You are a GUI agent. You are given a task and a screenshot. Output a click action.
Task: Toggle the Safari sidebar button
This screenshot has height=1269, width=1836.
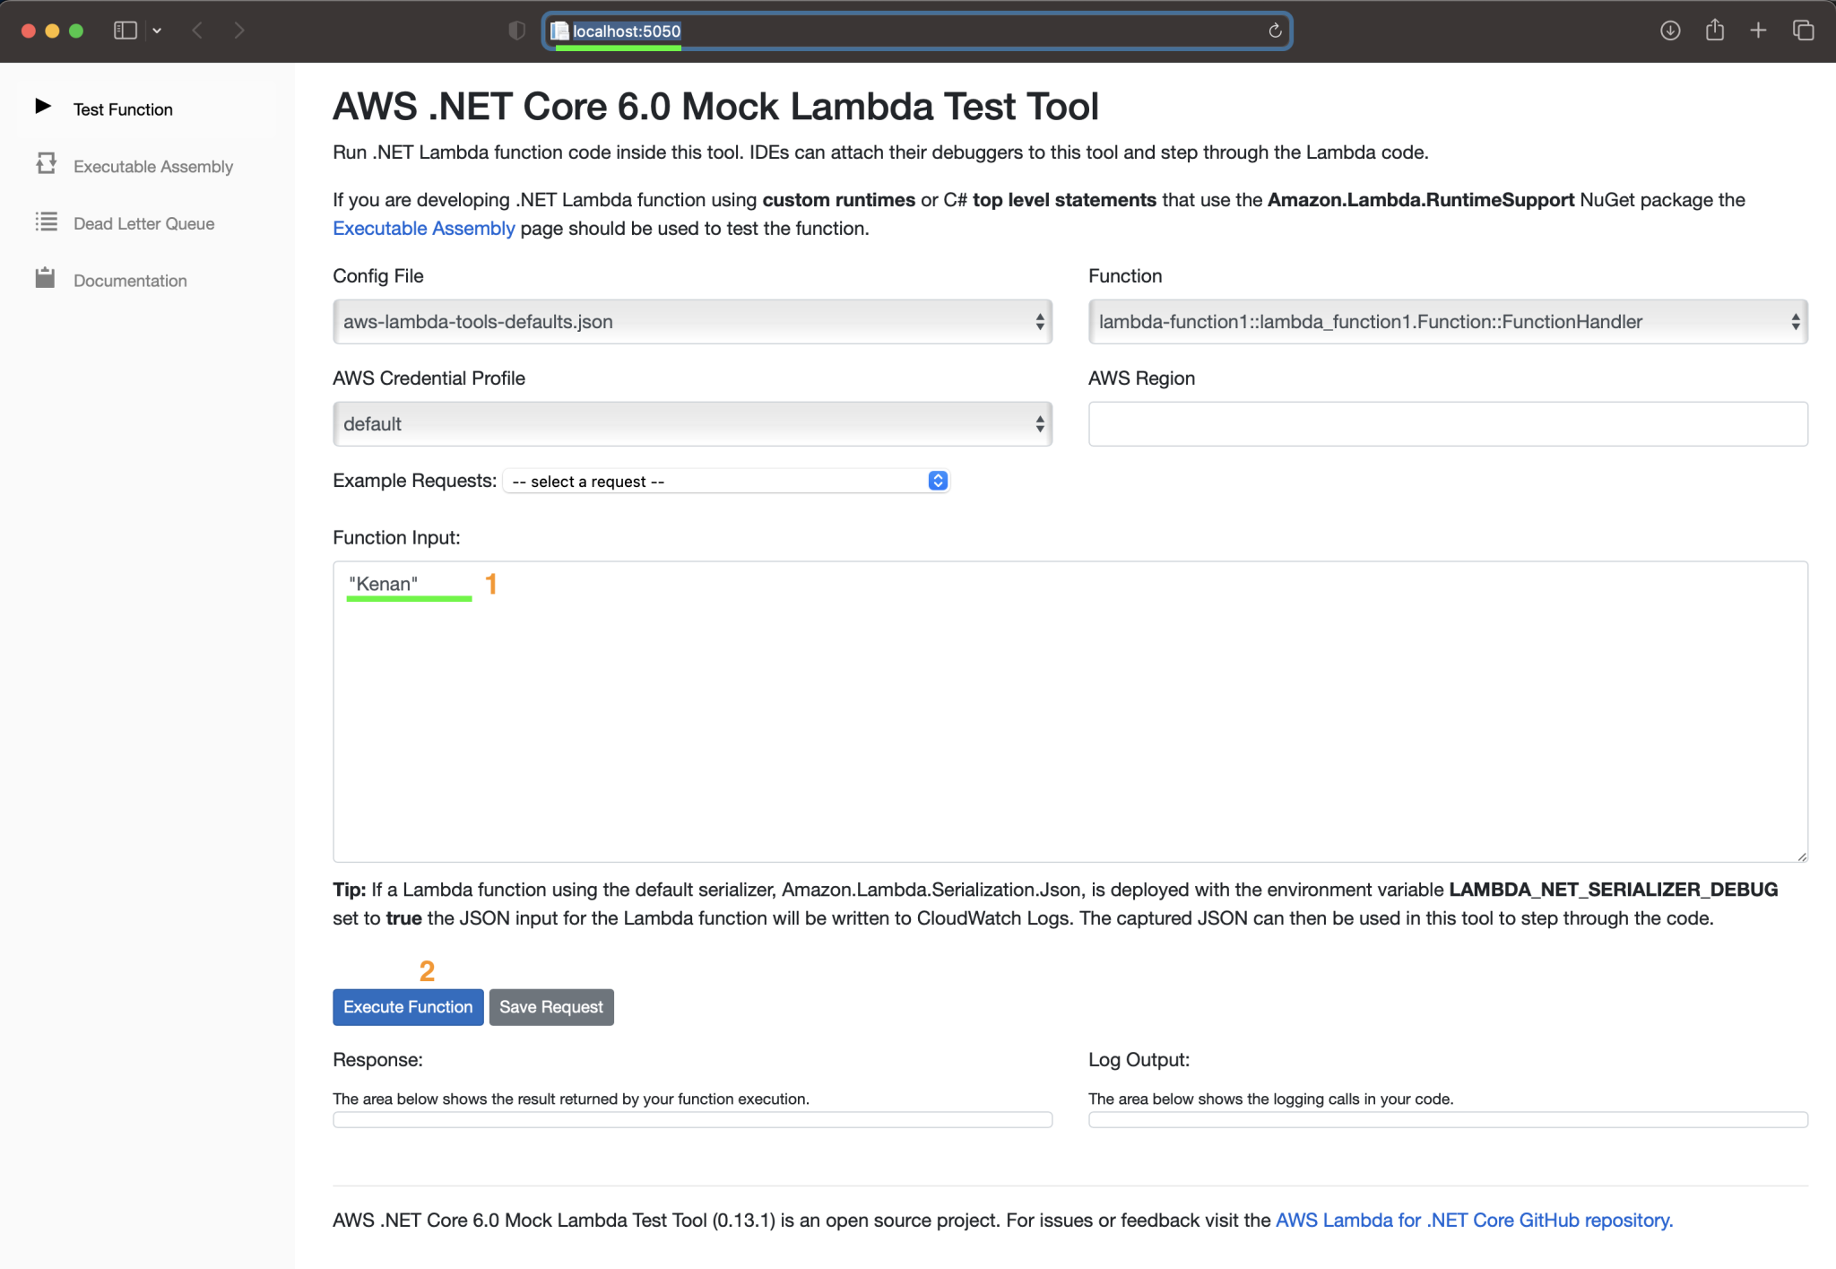(x=126, y=30)
